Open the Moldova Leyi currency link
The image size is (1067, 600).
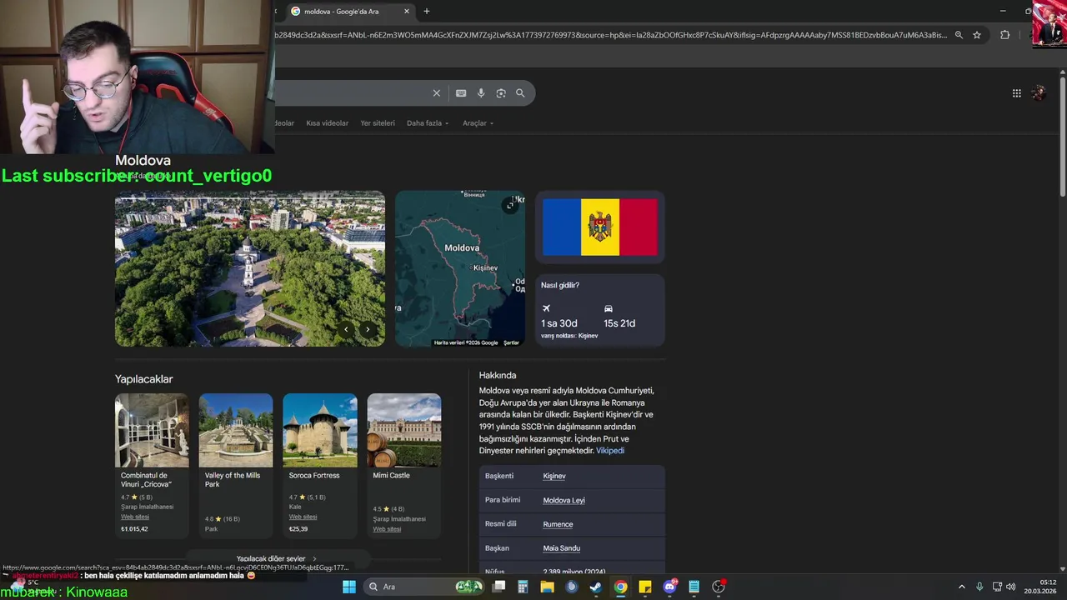(564, 500)
